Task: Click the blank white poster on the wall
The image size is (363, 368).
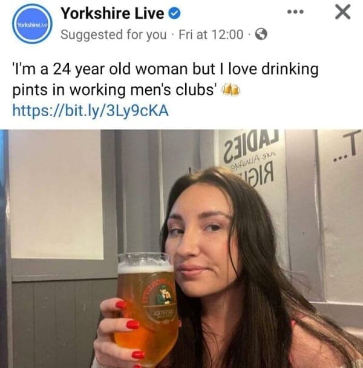Action: [x=56, y=194]
